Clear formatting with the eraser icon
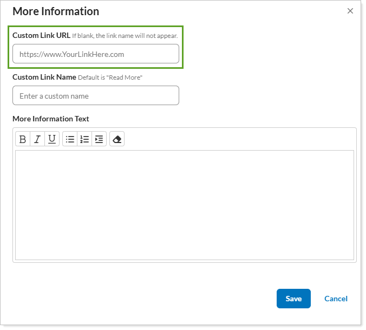366x330 pixels. [x=117, y=139]
